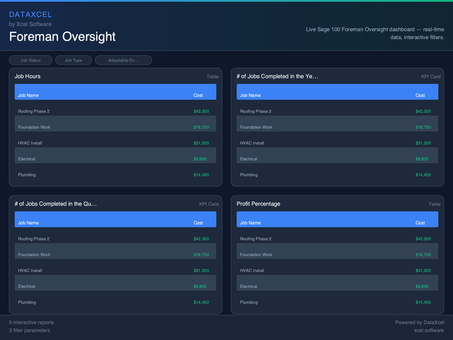Viewport: 453px width, 340px height.
Task: Click the KPI Card badge on yearly jobs report
Action: [x=430, y=77]
